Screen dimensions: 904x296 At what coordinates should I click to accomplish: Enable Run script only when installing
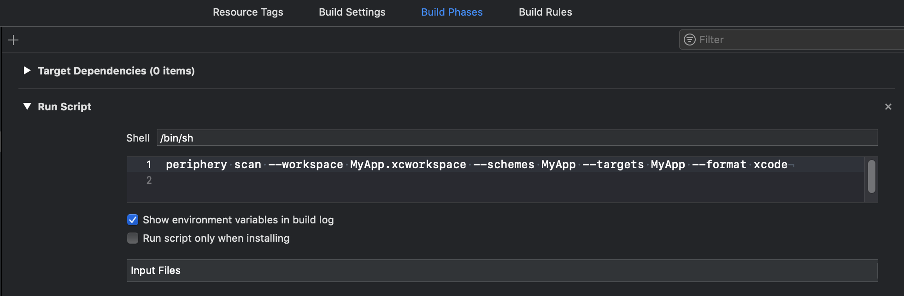coord(133,238)
